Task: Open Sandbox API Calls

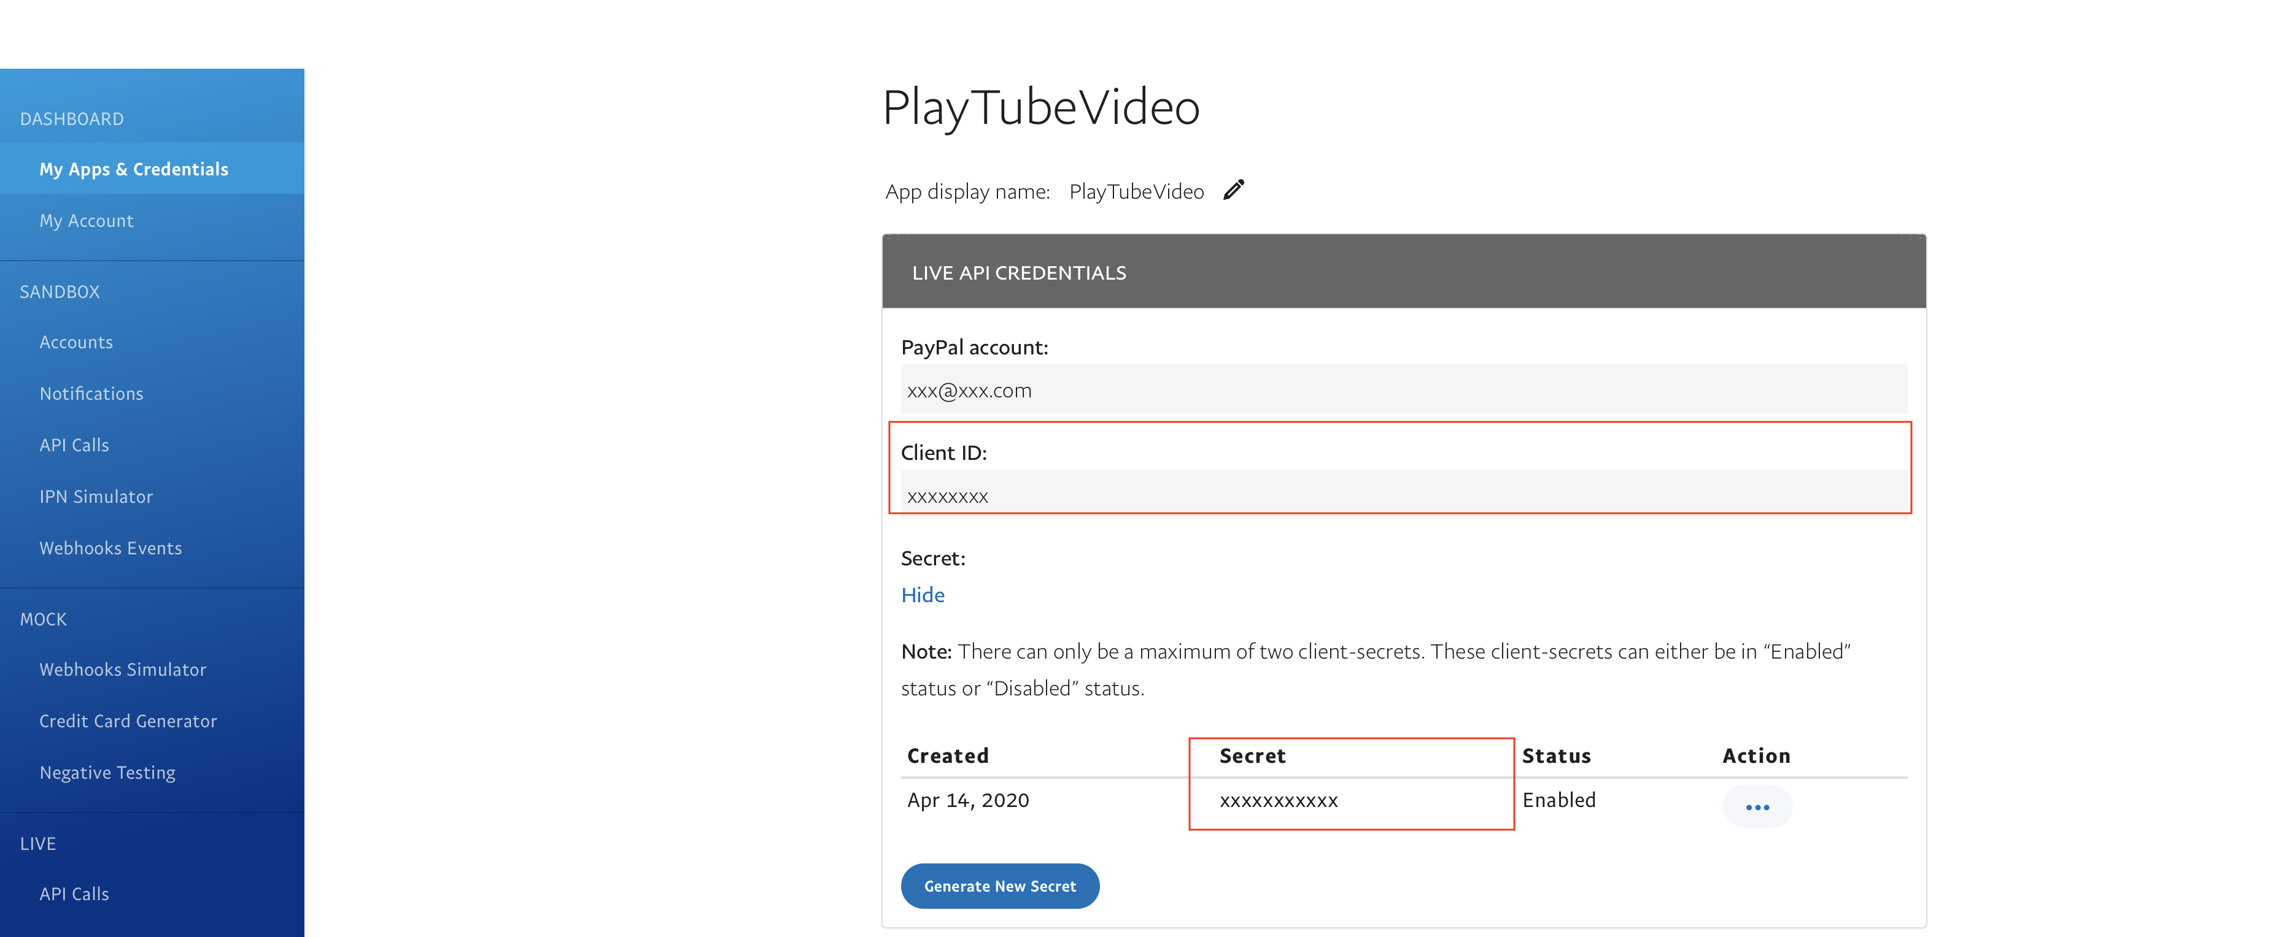Action: (x=74, y=445)
